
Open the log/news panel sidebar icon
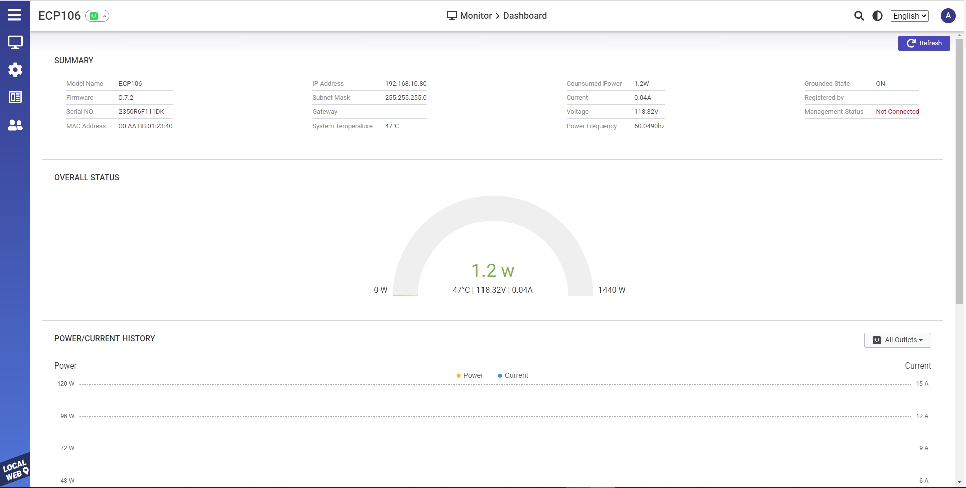pos(15,97)
